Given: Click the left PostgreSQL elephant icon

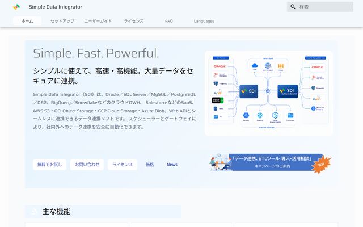Looking at the screenshot, I should point(216,83).
